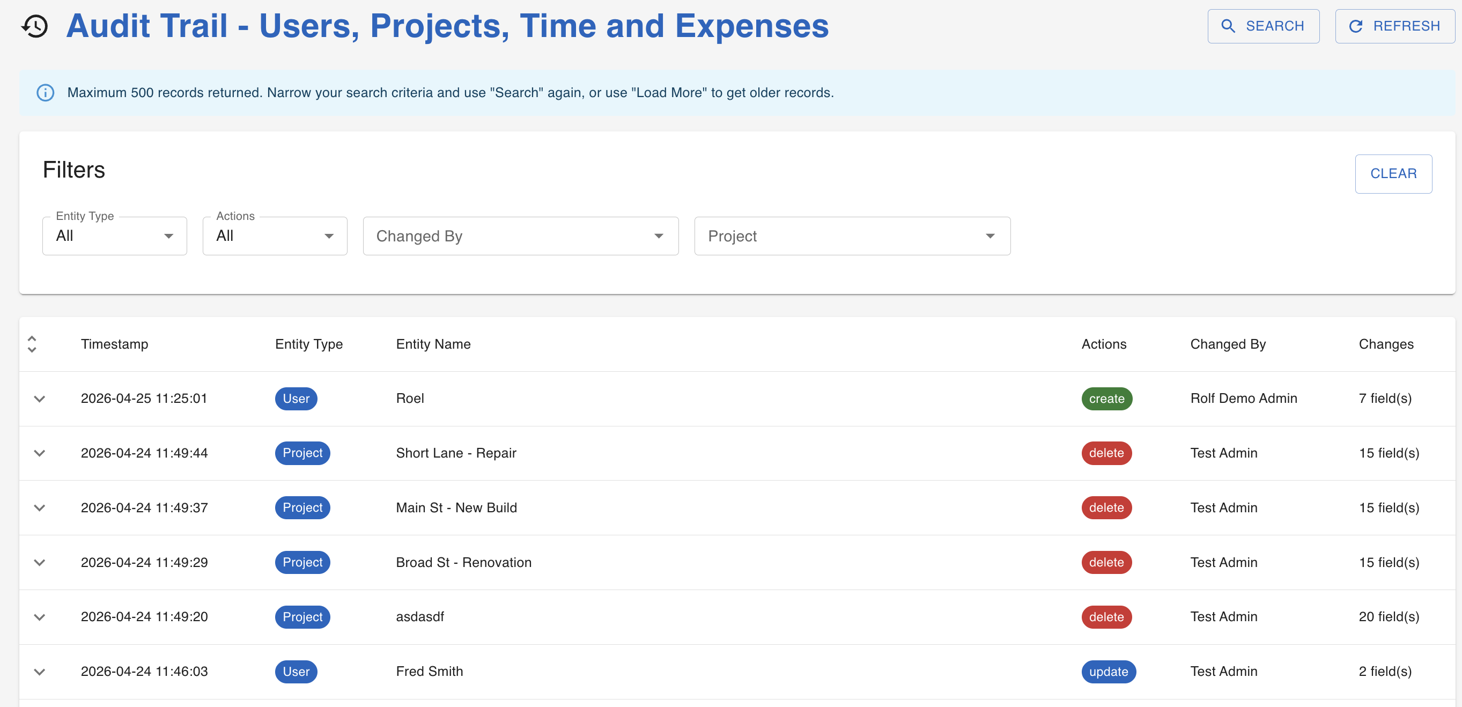Click the magnifier icon in the Search button
This screenshot has width=1462, height=707.
(1228, 26)
